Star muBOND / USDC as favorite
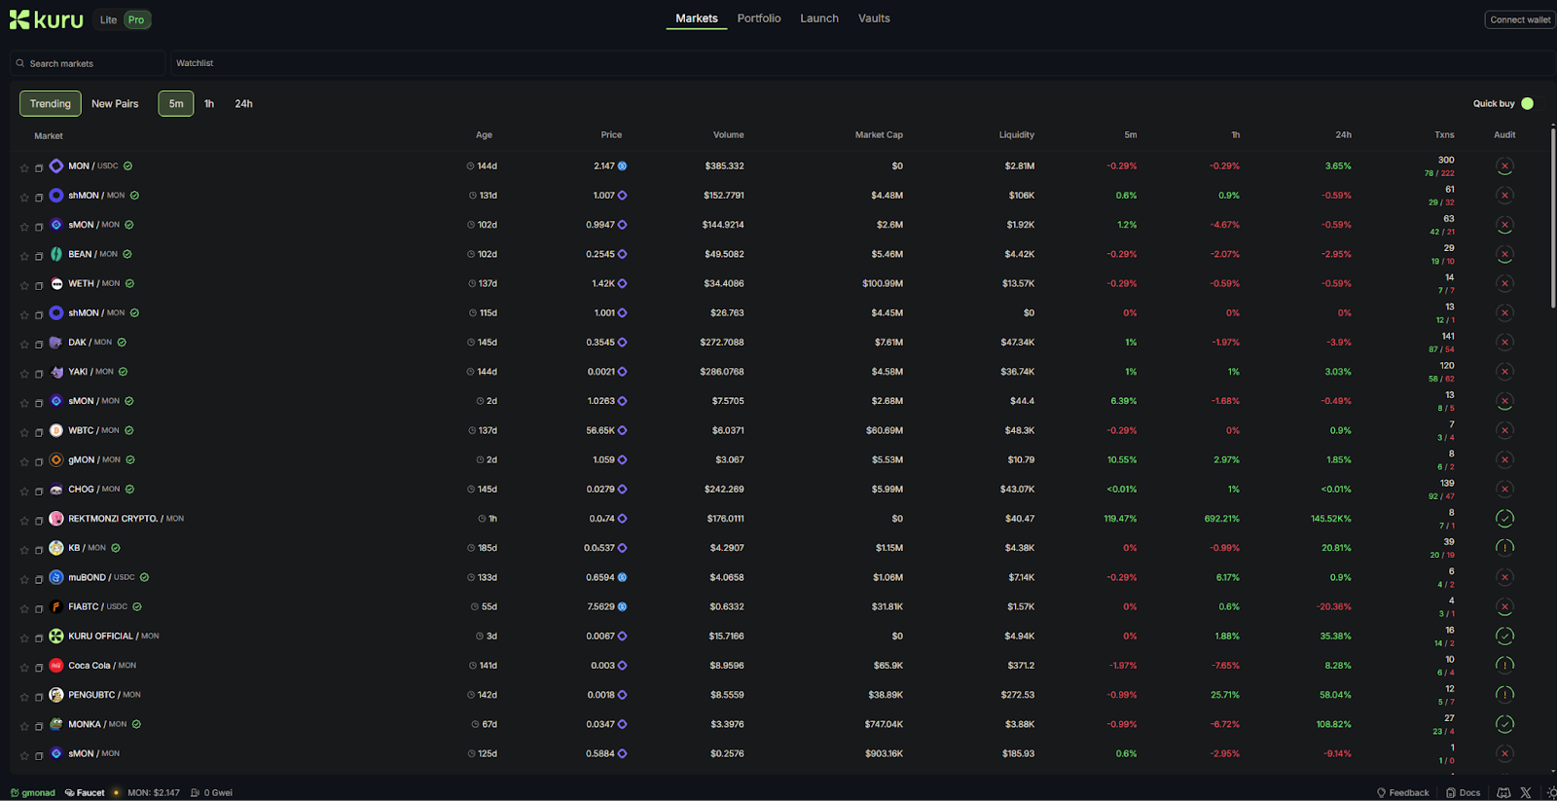The height and width of the screenshot is (801, 1557). point(24,579)
